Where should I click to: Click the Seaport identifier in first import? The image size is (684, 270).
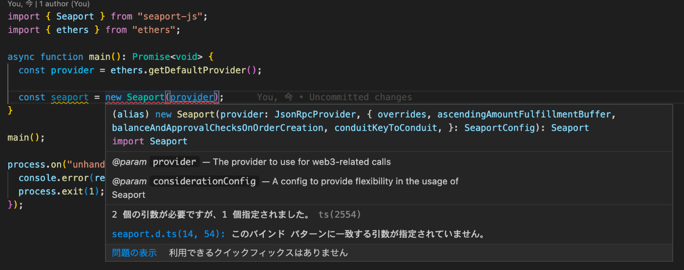(75, 16)
